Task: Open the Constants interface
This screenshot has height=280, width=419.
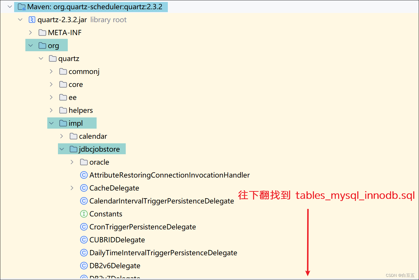Action: tap(106, 214)
